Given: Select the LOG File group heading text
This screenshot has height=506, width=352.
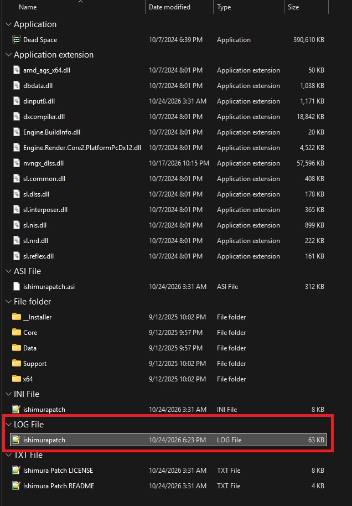Looking at the screenshot, I should click(x=29, y=425).
